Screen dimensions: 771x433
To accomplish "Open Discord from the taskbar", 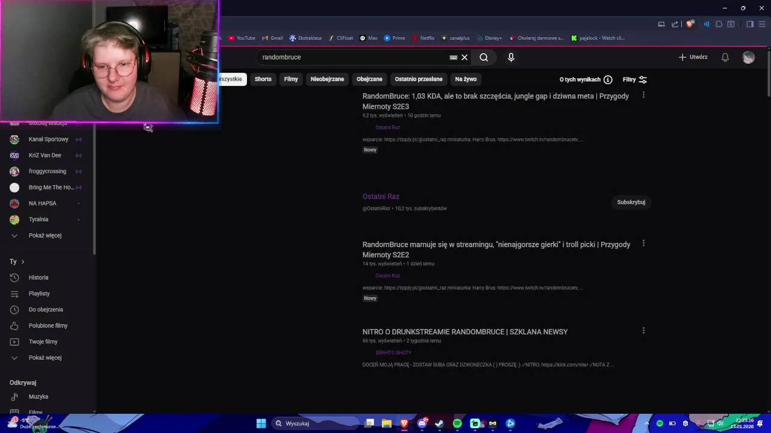I will click(x=422, y=423).
